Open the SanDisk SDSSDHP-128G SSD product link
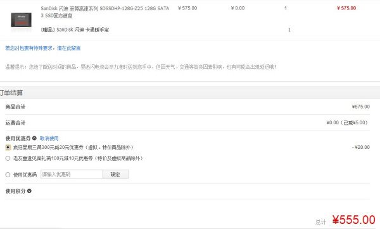380x229 pixels. tap(105, 12)
